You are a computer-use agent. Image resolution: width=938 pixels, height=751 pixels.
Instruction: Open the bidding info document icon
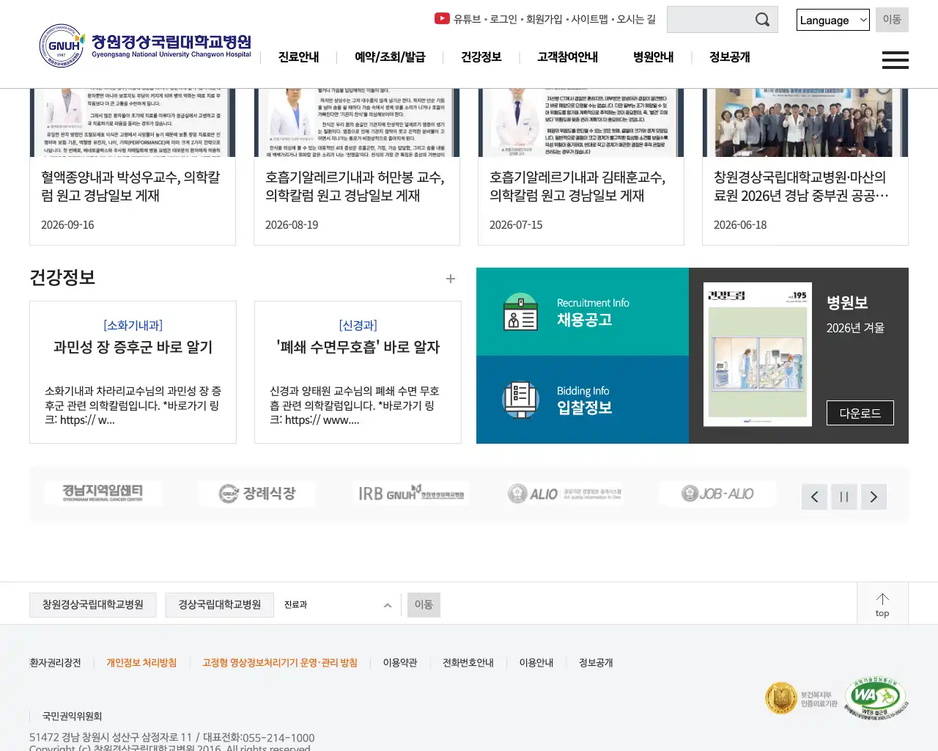520,400
